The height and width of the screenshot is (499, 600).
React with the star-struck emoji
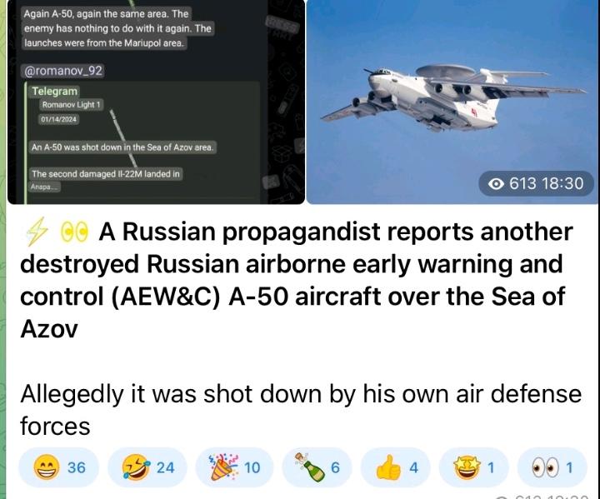[x=473, y=467]
